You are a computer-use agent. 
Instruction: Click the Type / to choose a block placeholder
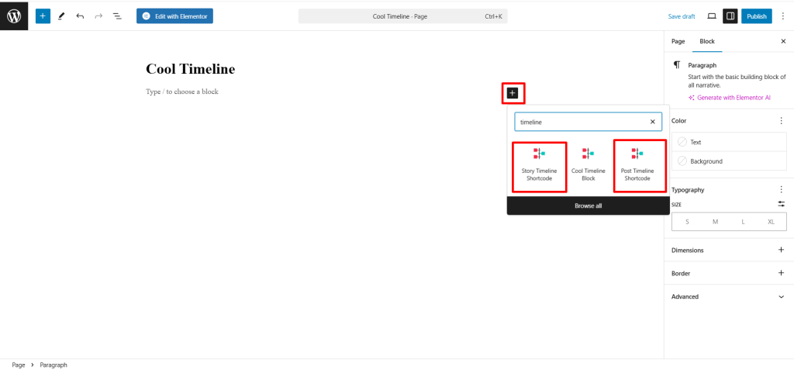coord(182,92)
